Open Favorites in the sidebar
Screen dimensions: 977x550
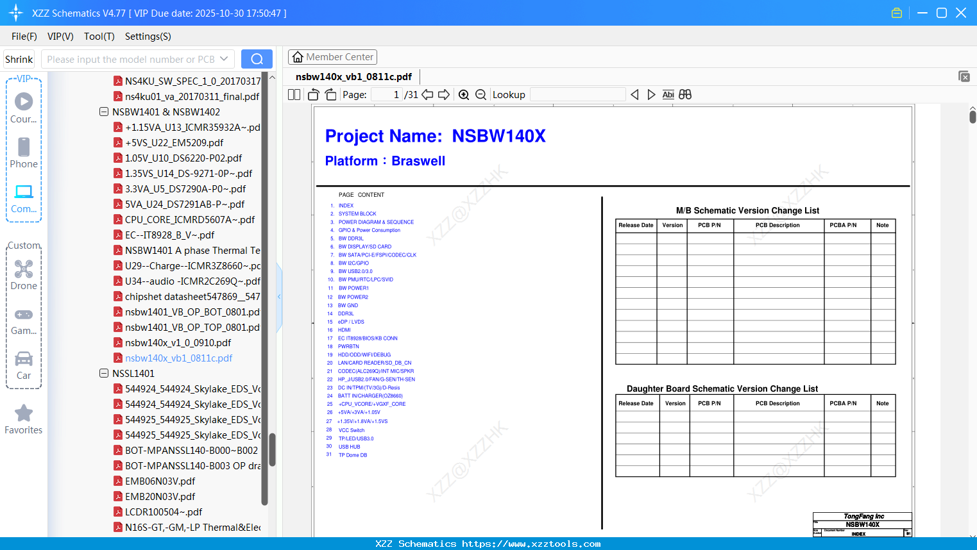point(24,419)
